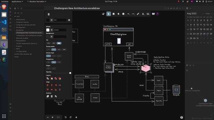Select the Selection arrow tool
Viewport: 214px width, 120px height.
pos(109,14)
